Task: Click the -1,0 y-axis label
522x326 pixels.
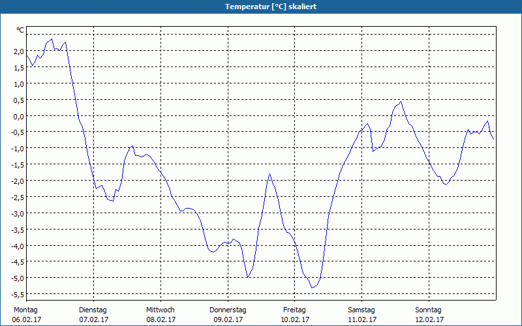Action: click(x=18, y=149)
